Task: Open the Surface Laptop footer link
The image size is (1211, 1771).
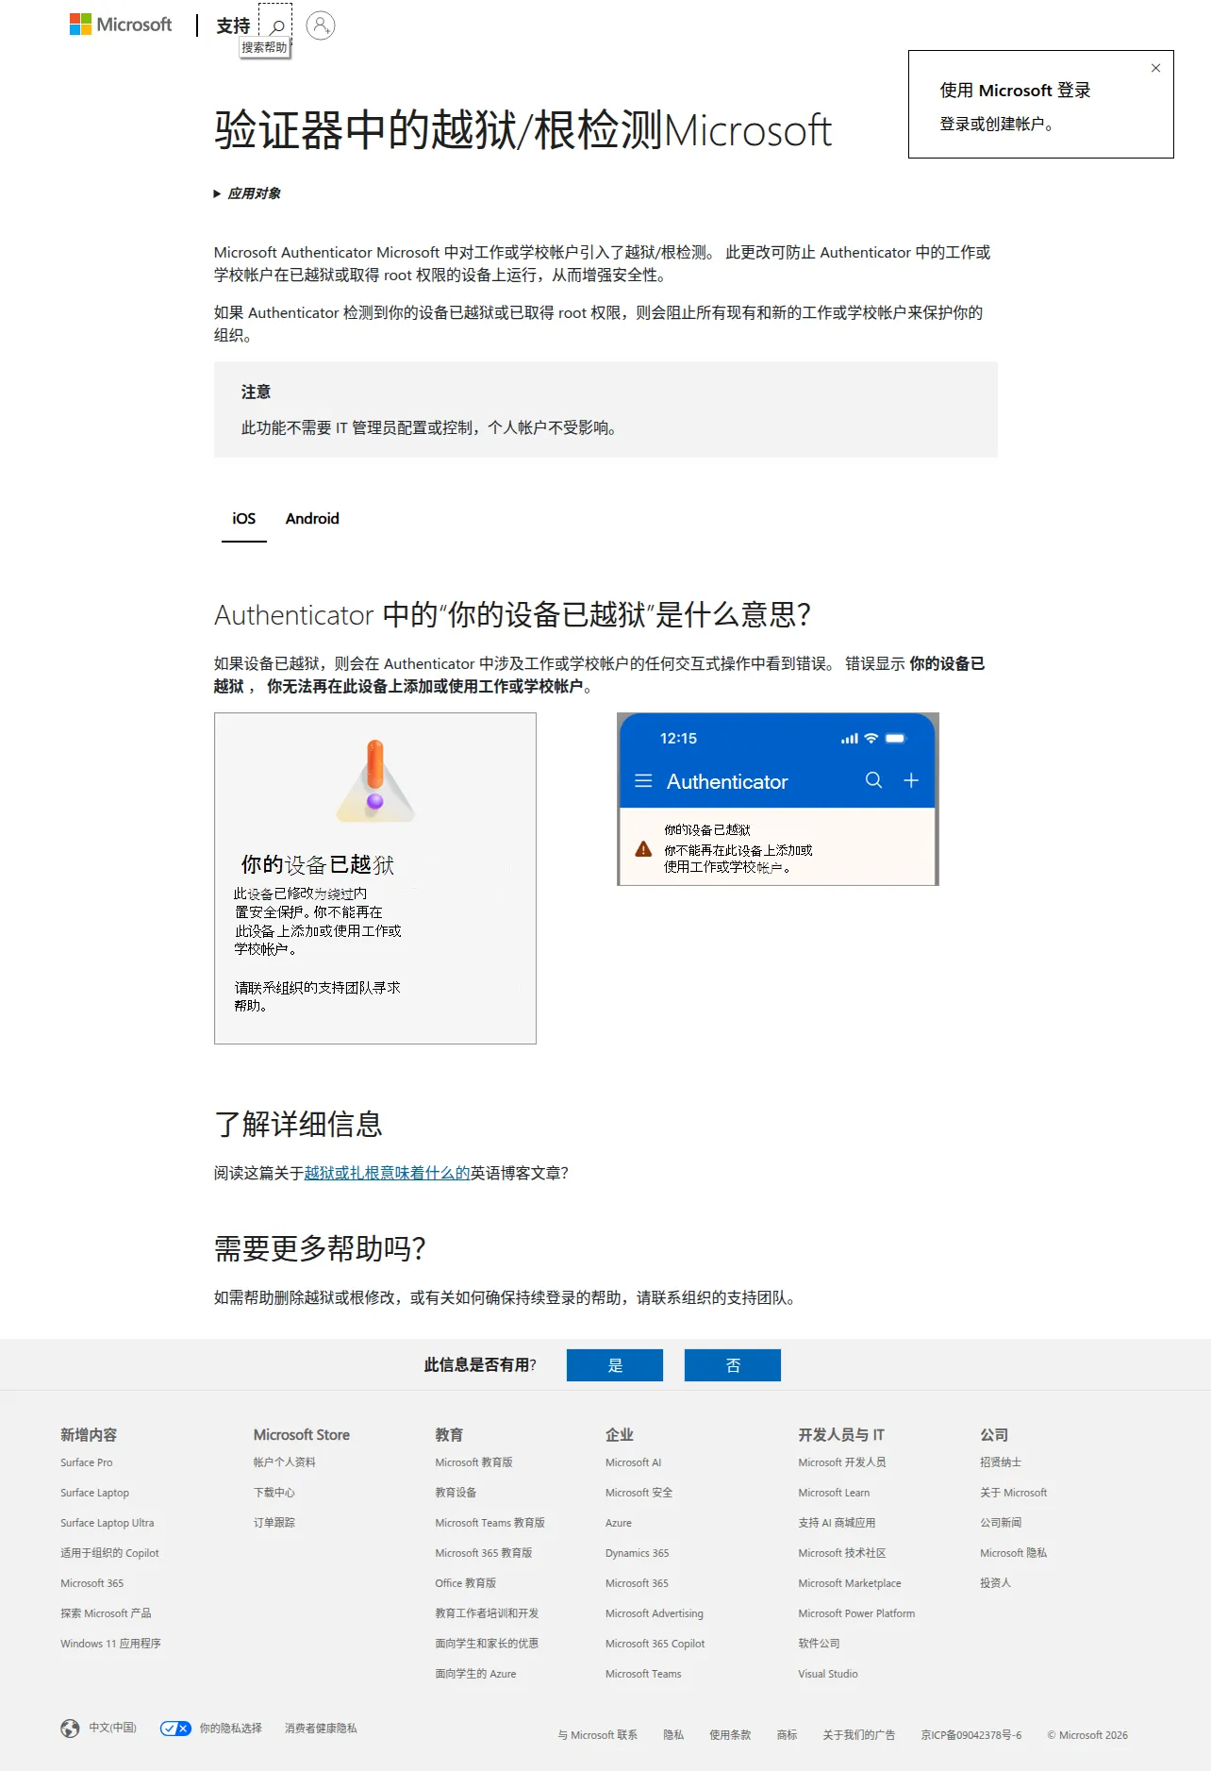Action: tap(95, 1493)
